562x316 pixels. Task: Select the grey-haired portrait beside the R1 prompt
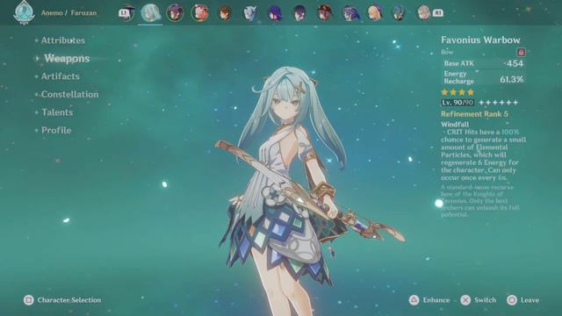pyautogui.click(x=423, y=13)
